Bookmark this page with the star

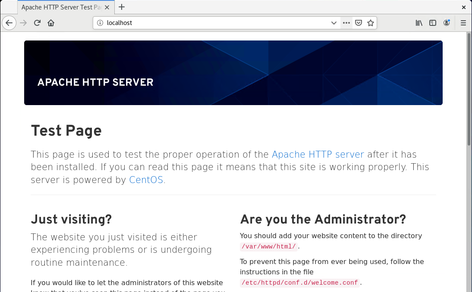371,23
